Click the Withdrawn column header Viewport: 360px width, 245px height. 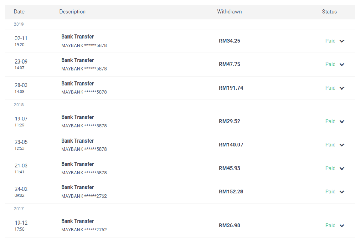click(x=229, y=12)
